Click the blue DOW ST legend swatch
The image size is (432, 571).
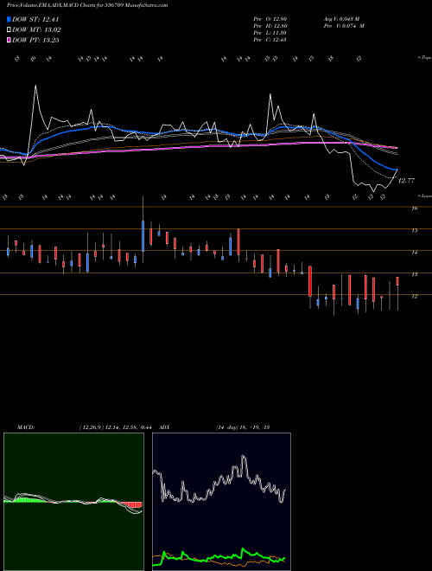pos(9,19)
